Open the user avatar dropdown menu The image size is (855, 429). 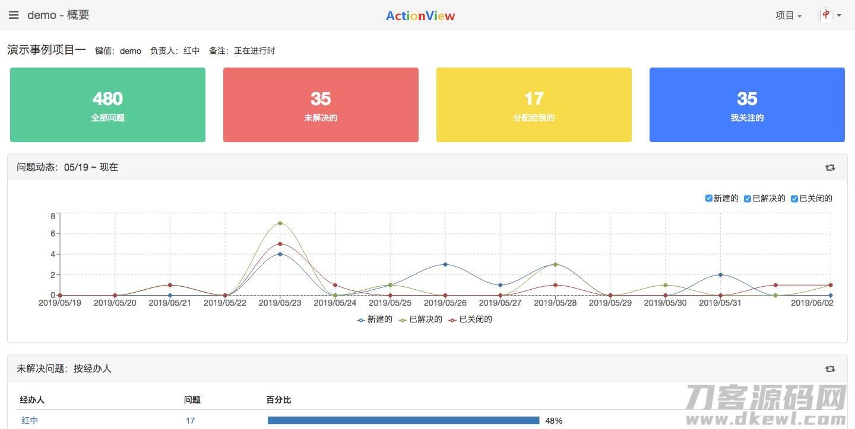tap(831, 15)
